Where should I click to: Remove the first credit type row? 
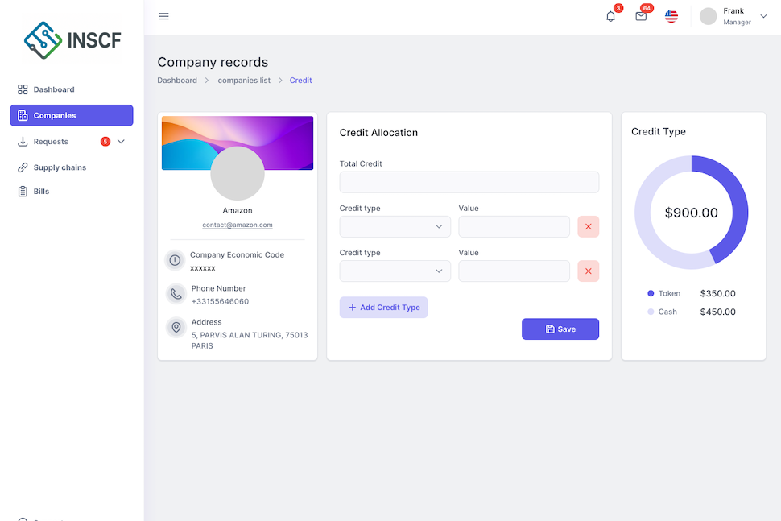pos(588,227)
